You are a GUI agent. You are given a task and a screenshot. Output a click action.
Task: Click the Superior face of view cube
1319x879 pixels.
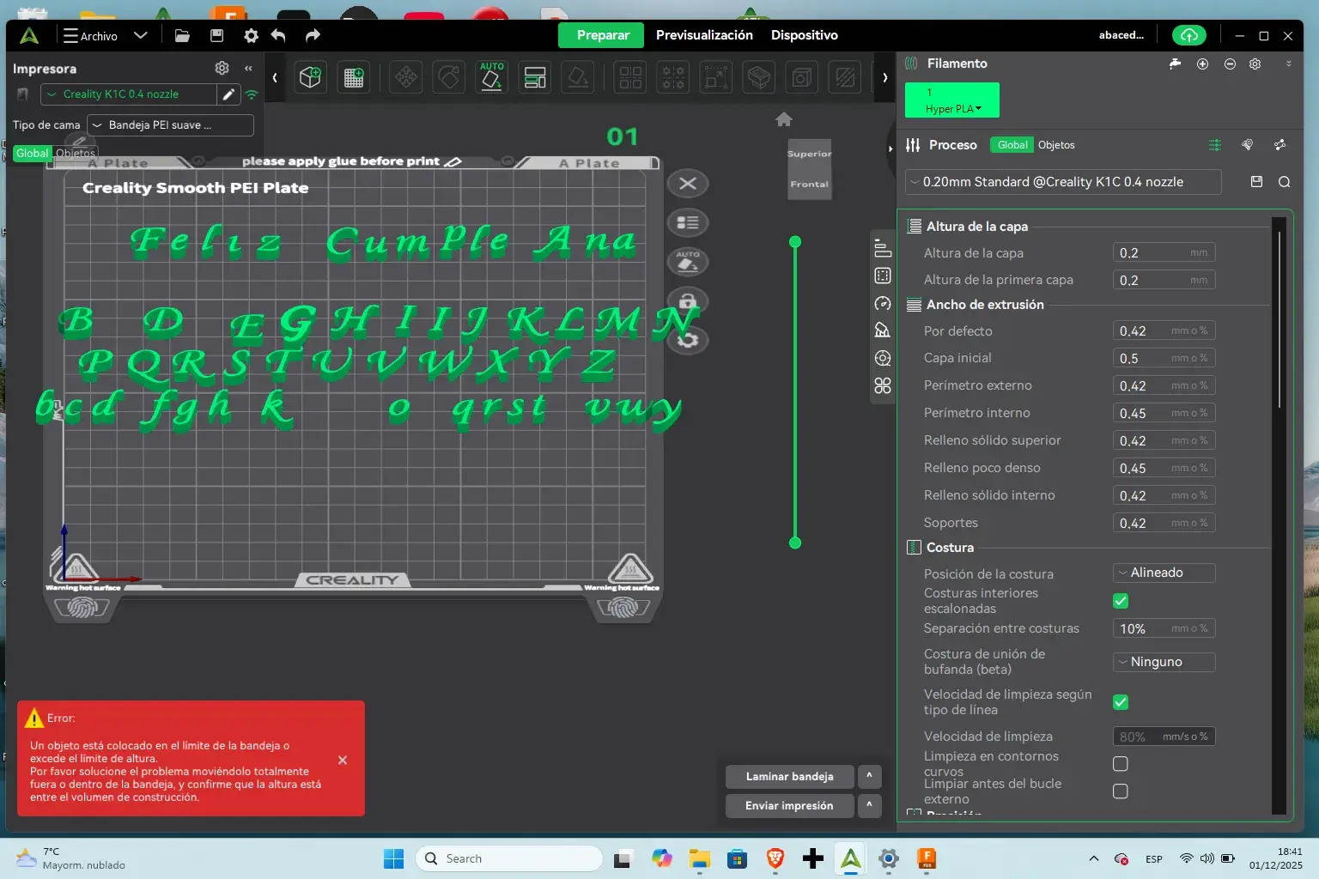click(x=810, y=154)
